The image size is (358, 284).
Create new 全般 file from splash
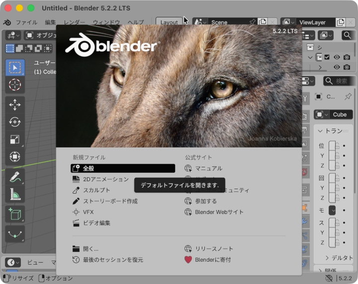(x=123, y=168)
